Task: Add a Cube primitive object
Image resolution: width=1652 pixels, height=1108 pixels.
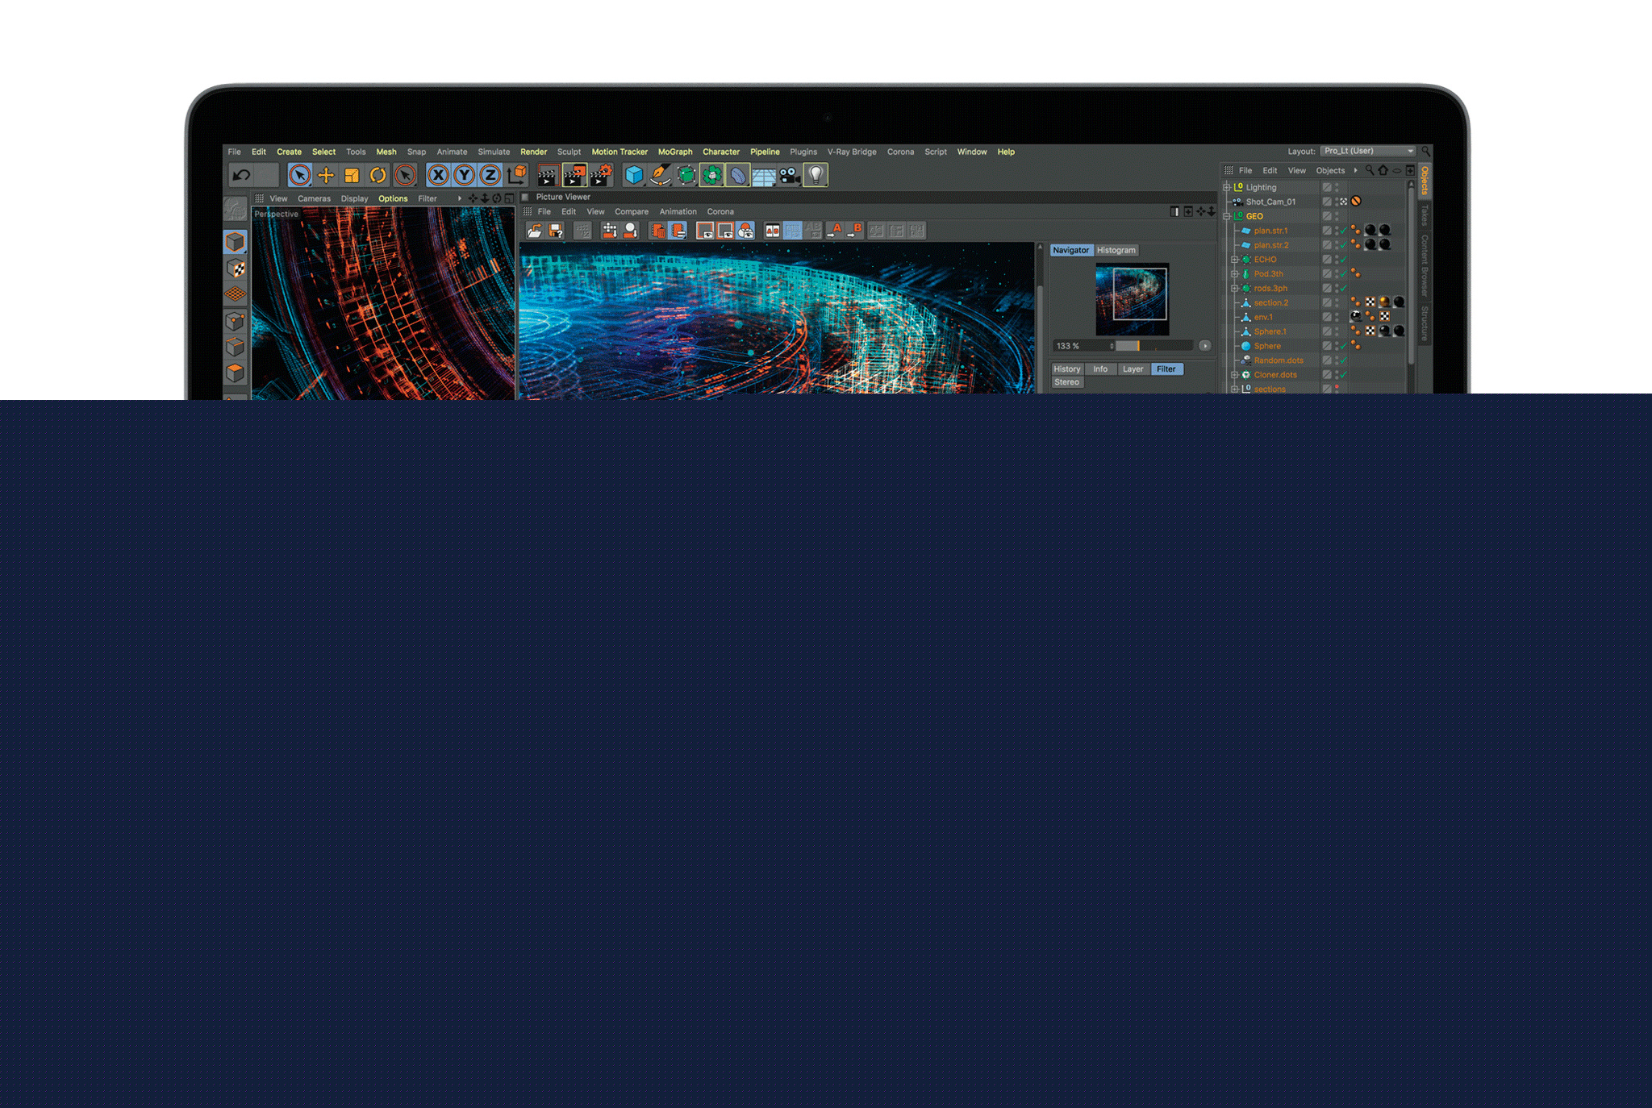Action: 634,175
